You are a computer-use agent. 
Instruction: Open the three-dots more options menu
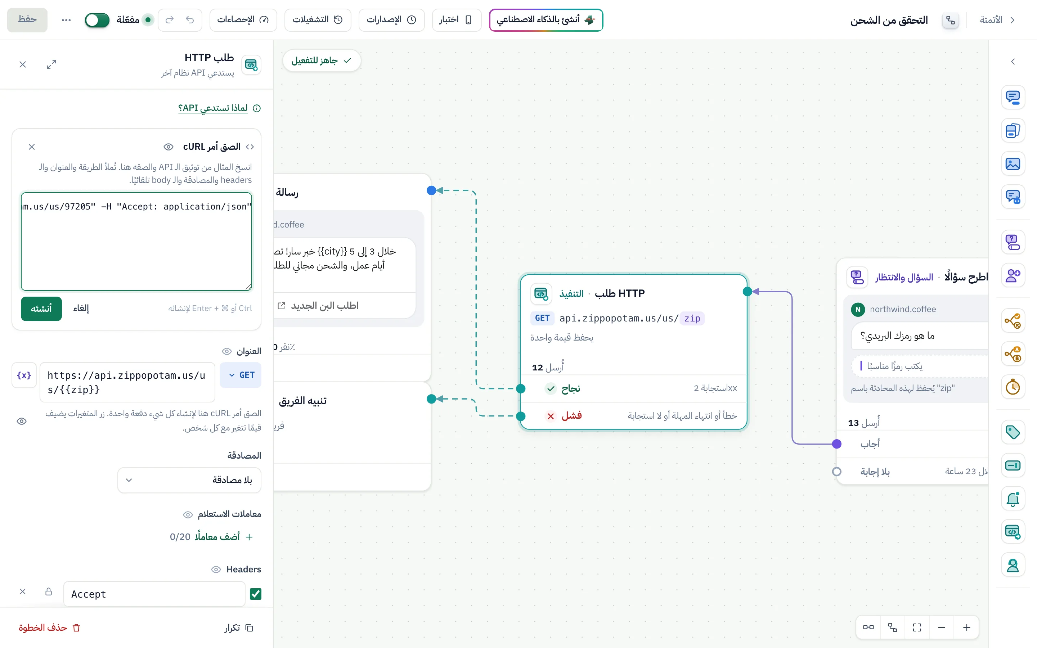[x=66, y=20]
